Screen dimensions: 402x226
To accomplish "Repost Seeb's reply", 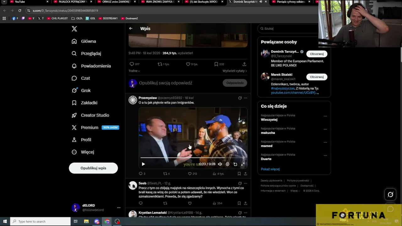I will click(165, 203).
